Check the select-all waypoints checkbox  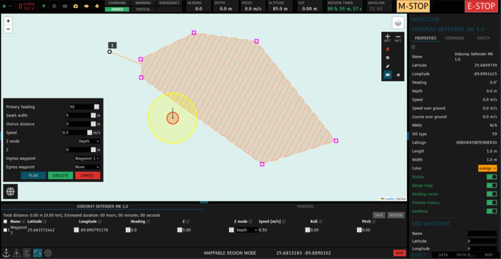[x=5, y=222]
